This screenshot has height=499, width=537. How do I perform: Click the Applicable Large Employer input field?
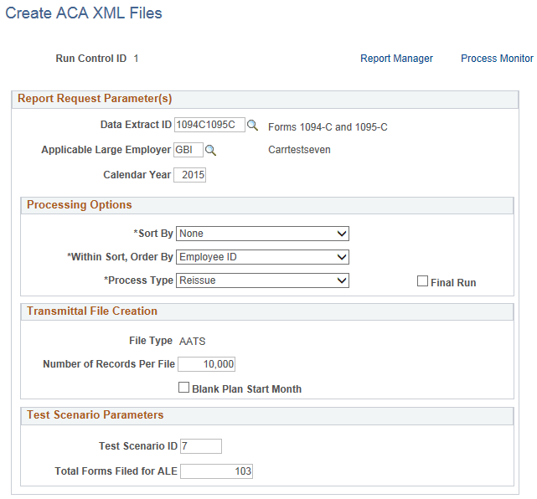188,151
